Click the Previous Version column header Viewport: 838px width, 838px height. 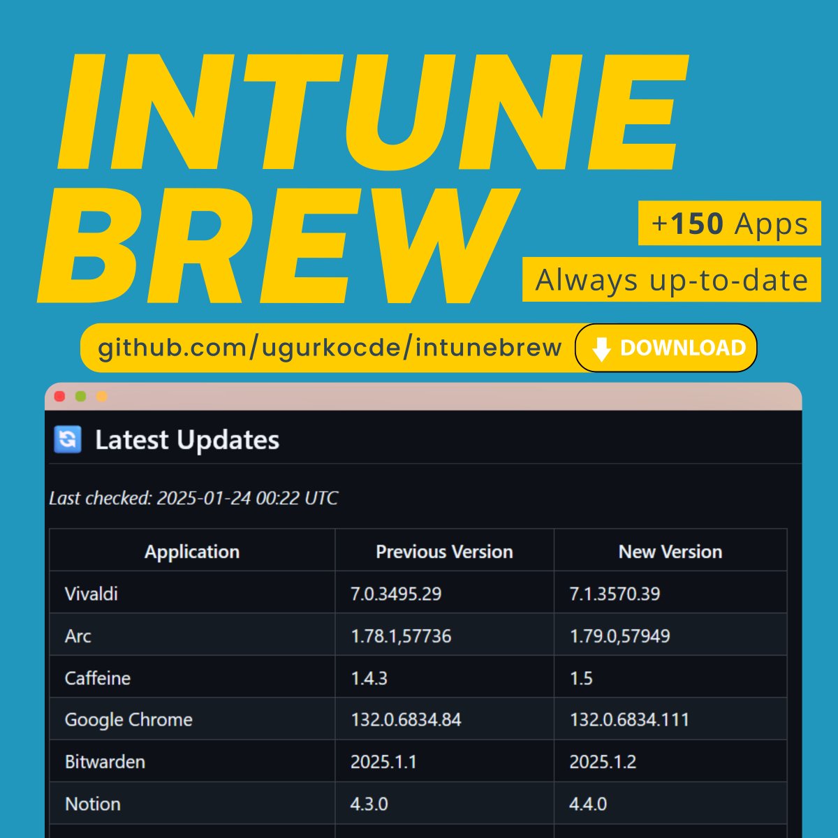click(x=444, y=552)
